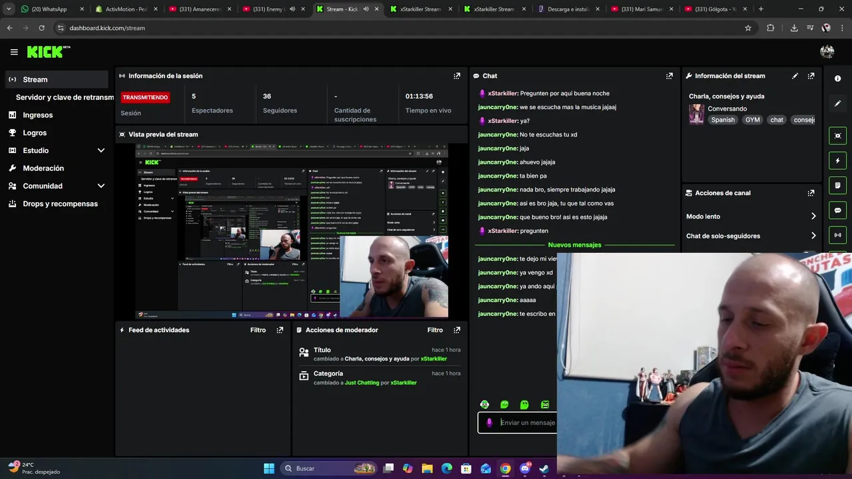Image resolution: width=852 pixels, height=479 pixels.
Task: Bookmark this page with the star icon
Action: [x=748, y=28]
